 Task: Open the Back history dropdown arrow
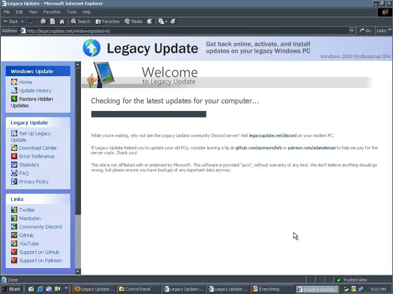(x=22, y=22)
